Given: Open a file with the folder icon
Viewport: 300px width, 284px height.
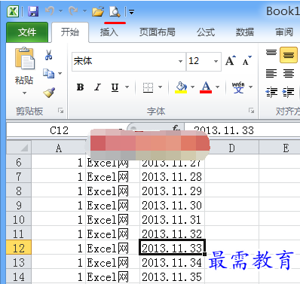Looking at the screenshot, I should (98, 11).
